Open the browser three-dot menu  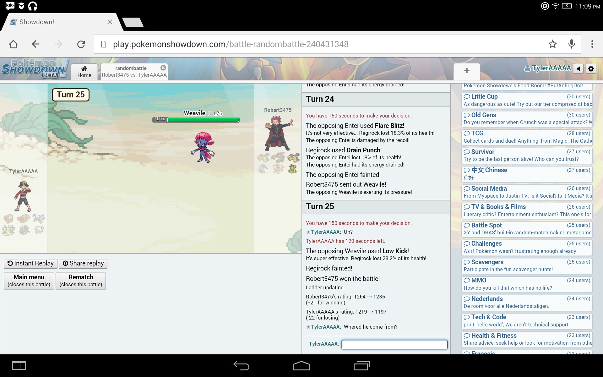(592, 44)
